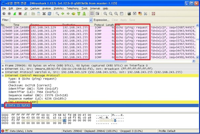Open the display filter history dropdown
This screenshot has width=200, height=134.
coord(91,20)
